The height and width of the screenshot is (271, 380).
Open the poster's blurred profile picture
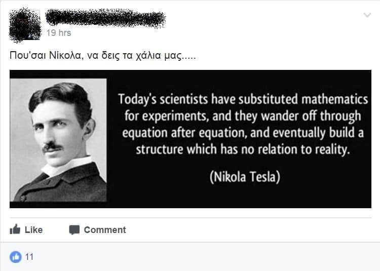25,25
